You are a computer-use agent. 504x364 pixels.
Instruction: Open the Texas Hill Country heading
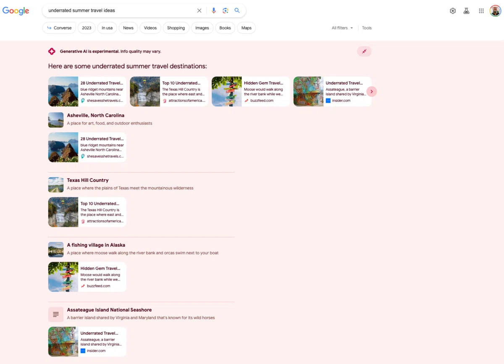point(88,180)
